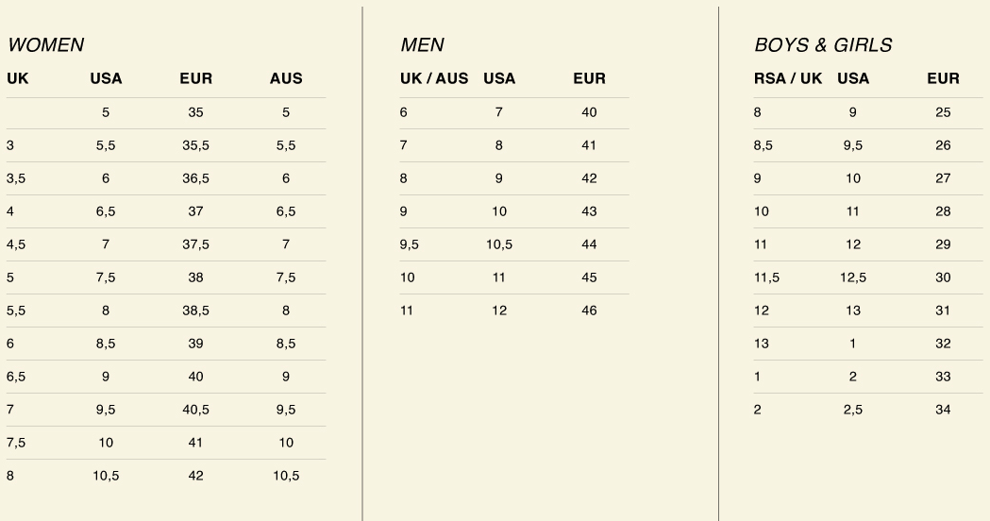Viewport: 990px width, 521px height.
Task: Select Women's EUR size 40,5 cell
Action: tap(195, 410)
